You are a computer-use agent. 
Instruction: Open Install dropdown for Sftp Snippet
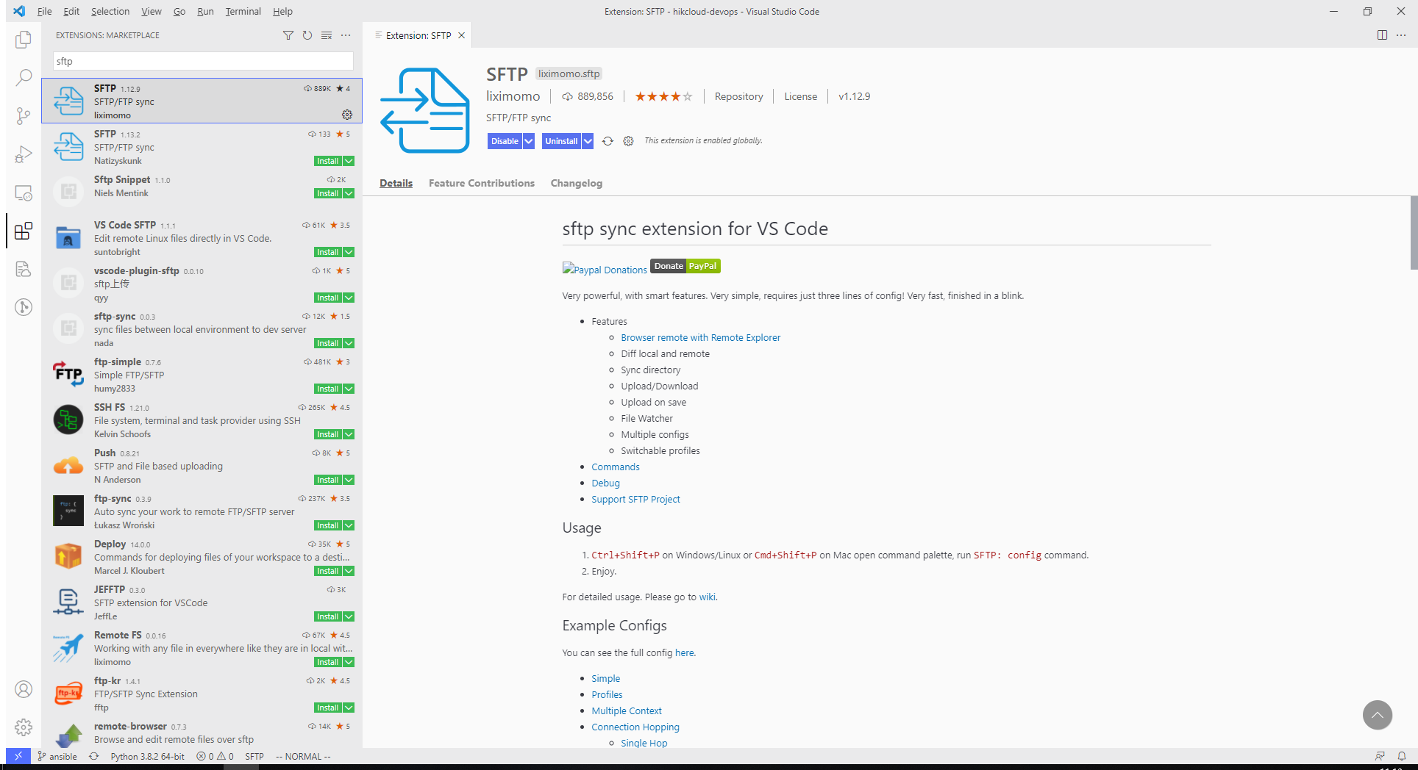tap(349, 193)
